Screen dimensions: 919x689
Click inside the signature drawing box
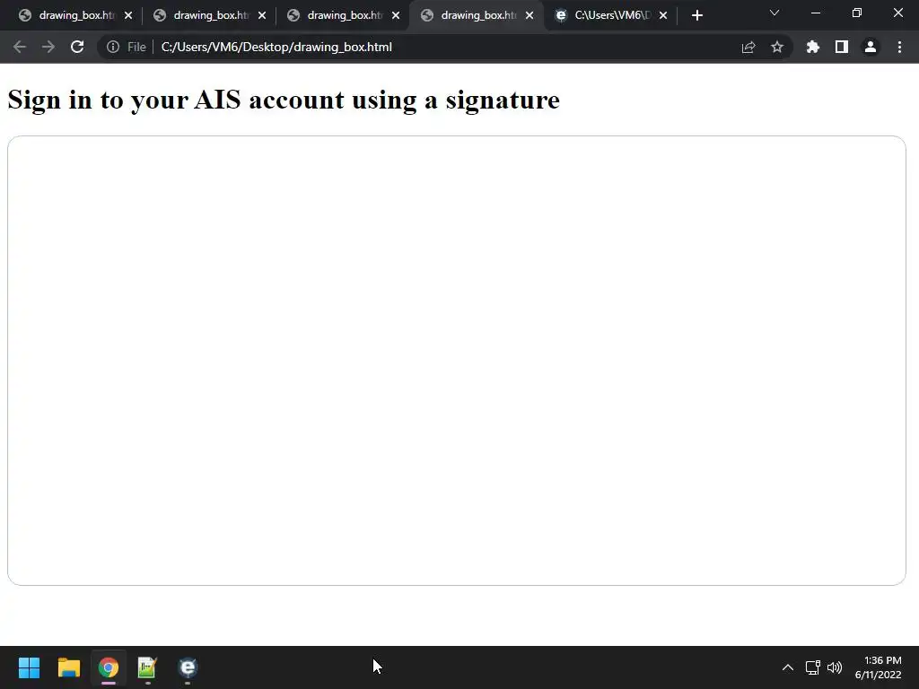click(x=457, y=361)
